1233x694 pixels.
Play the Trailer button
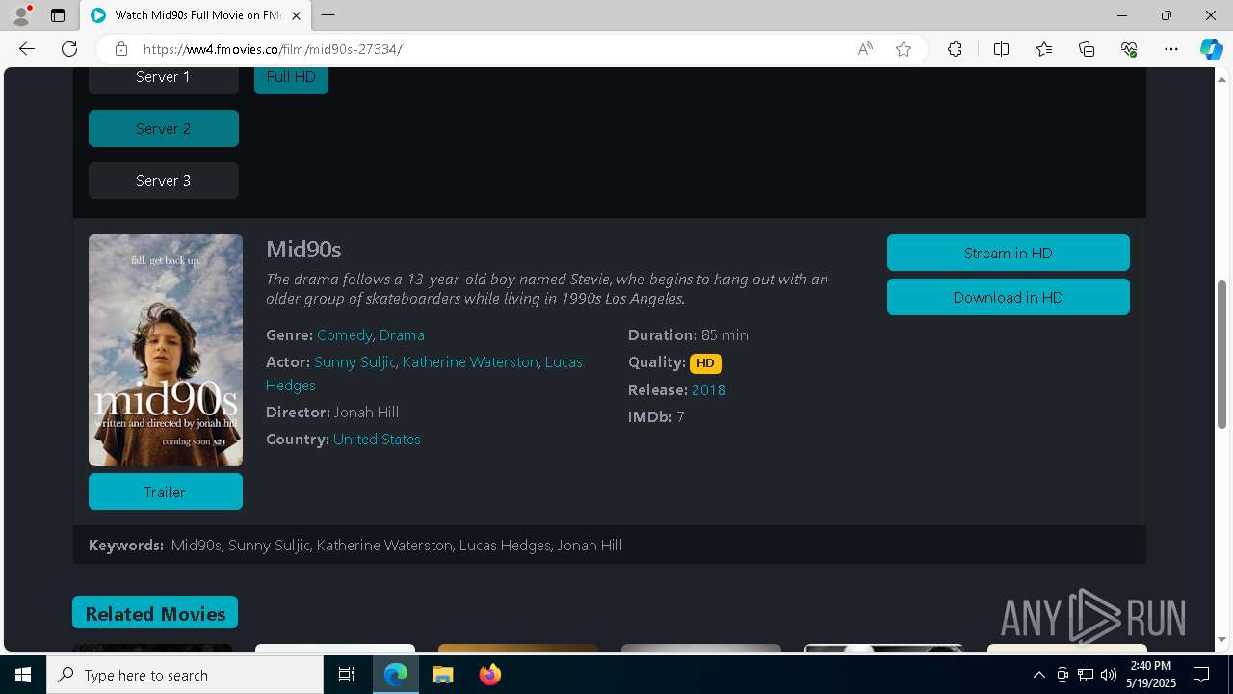coord(166,492)
